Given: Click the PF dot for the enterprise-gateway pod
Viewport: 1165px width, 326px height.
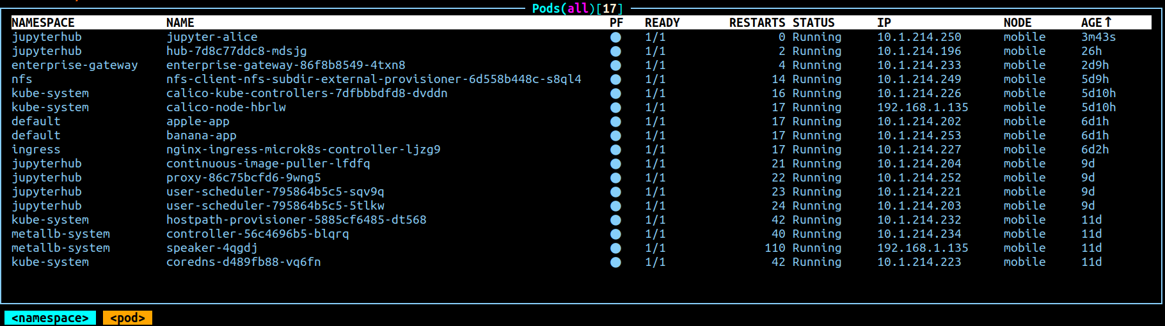Looking at the screenshot, I should [x=615, y=65].
